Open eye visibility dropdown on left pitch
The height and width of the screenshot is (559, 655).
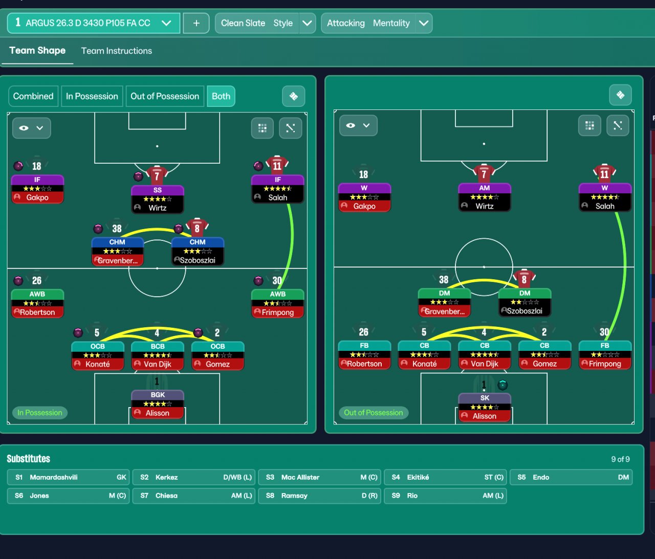[32, 128]
